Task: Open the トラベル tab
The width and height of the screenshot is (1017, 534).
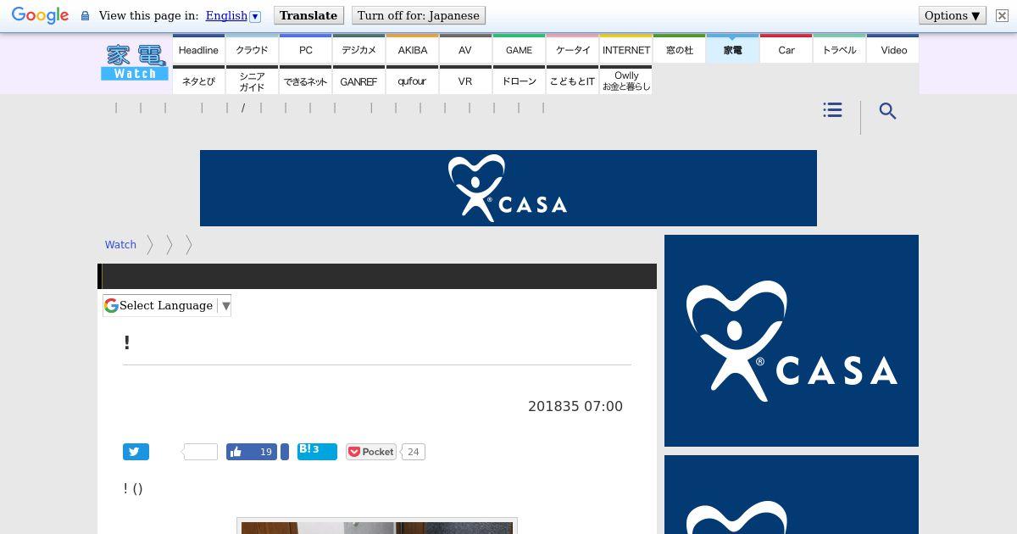Action: tap(839, 49)
